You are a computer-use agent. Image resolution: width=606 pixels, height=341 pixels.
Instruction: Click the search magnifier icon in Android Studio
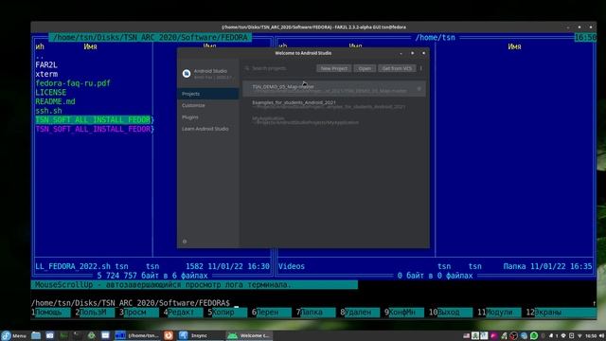point(247,68)
